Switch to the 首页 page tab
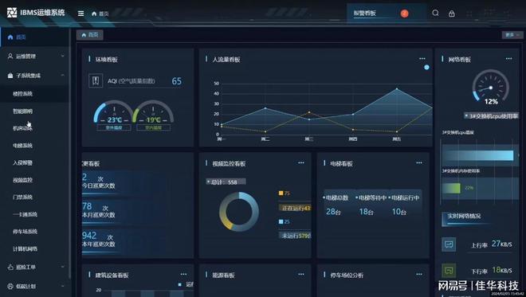 [90, 35]
